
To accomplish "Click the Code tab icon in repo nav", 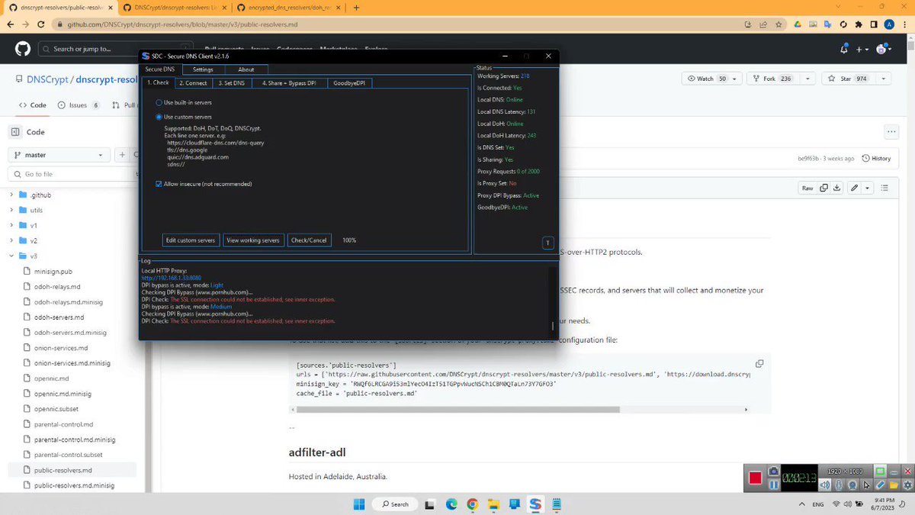I will (23, 105).
